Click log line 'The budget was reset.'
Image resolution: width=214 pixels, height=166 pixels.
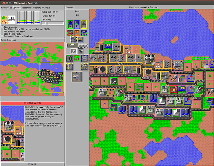pyautogui.click(x=15, y=32)
